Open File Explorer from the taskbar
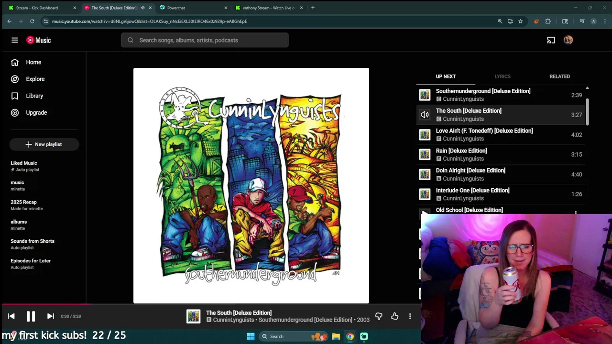612x344 pixels. click(x=336, y=336)
